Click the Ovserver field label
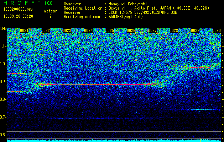Image resolution: width=224 pixels, height=142 pixels. (x=72, y=4)
